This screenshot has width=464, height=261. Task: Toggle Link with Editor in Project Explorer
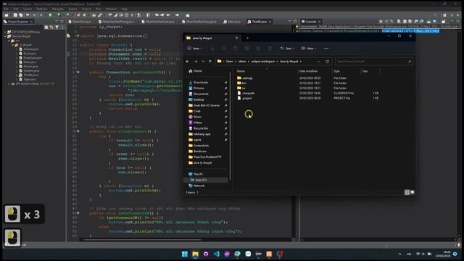pyautogui.click(x=51, y=28)
